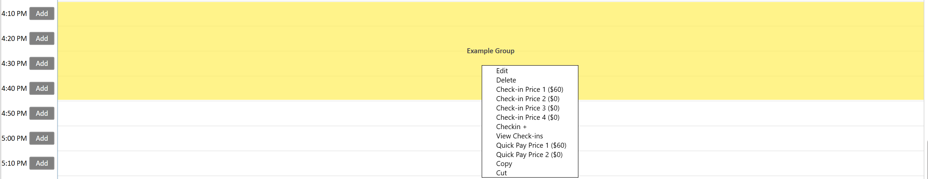Open View Check-ins from the menu
The image size is (928, 179).
pyautogui.click(x=519, y=136)
